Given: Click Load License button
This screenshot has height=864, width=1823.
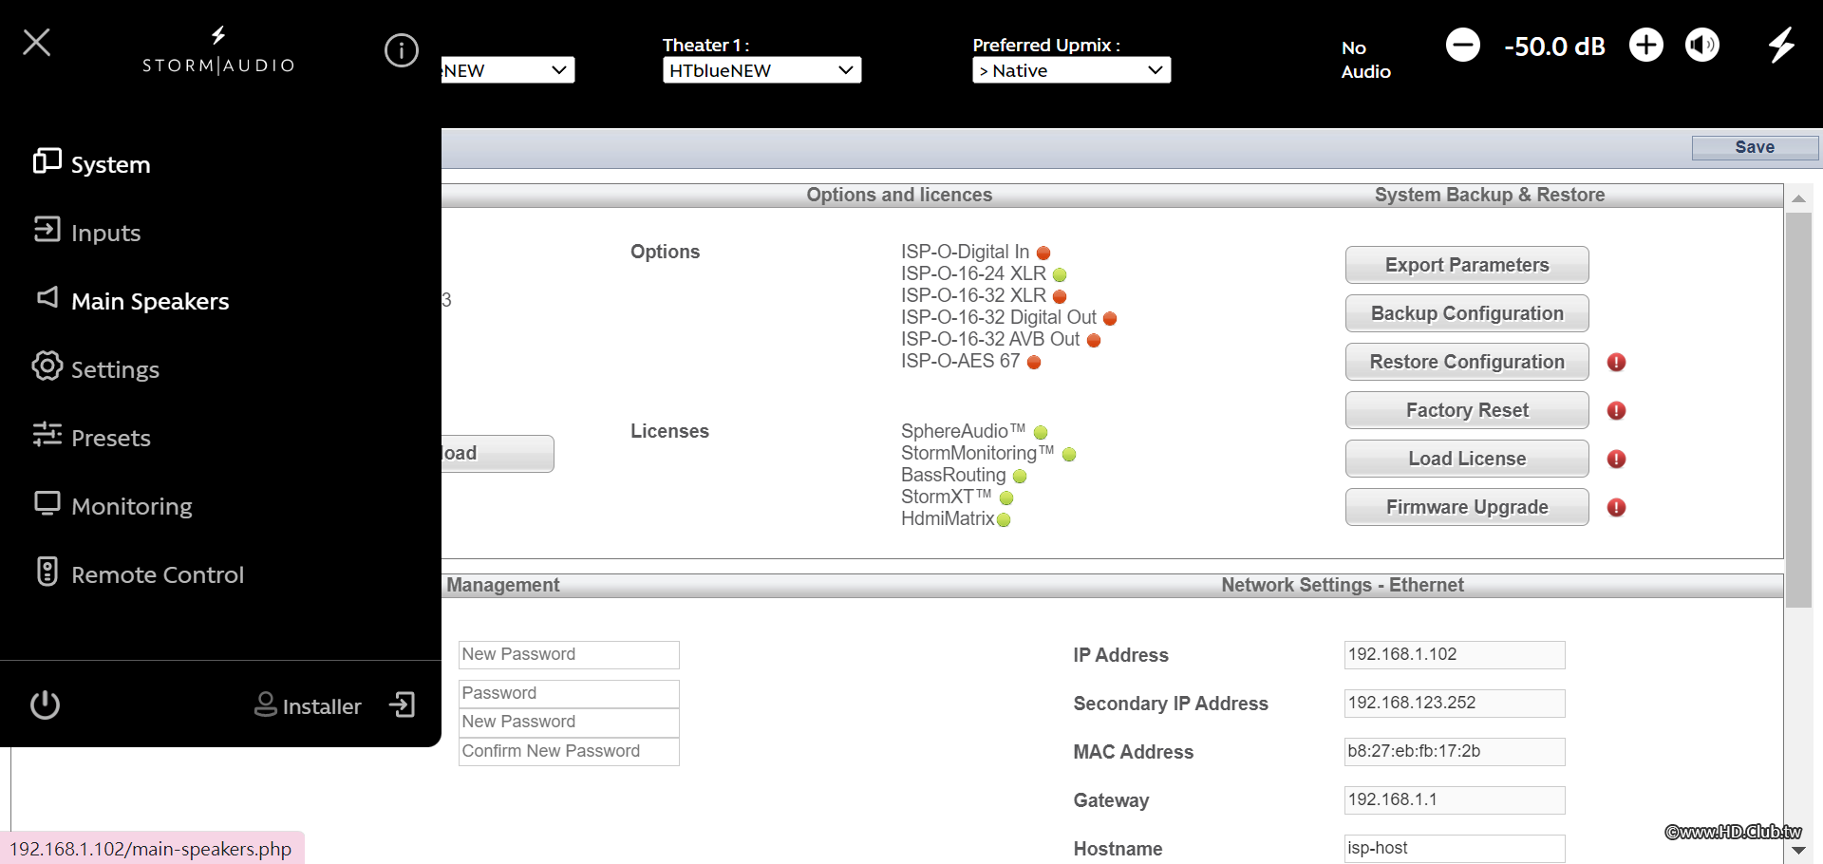Looking at the screenshot, I should click(1467, 459).
